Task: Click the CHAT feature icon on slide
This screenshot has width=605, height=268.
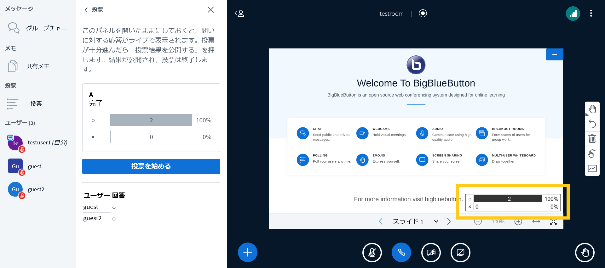Action: point(303,133)
